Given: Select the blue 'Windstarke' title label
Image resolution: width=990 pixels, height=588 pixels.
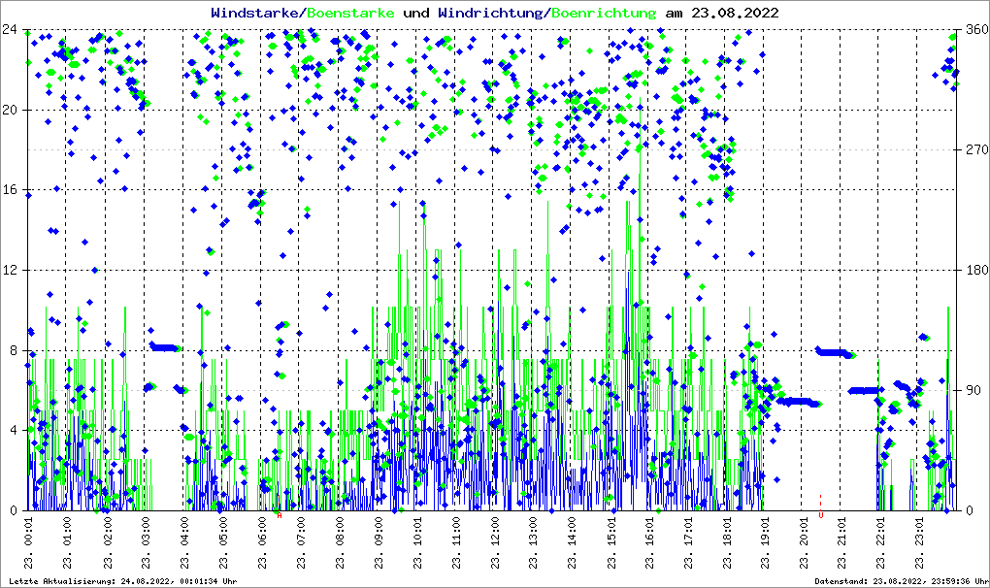Looking at the screenshot, I should 257,14.
